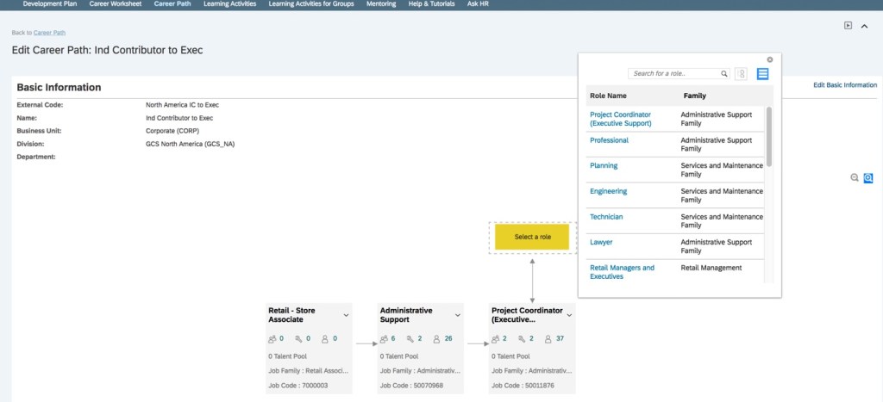Close the role selection popup

[770, 59]
